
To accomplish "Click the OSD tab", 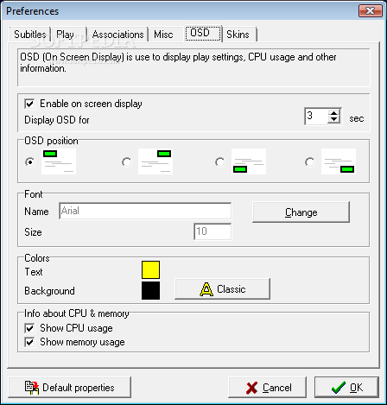I will [203, 33].
